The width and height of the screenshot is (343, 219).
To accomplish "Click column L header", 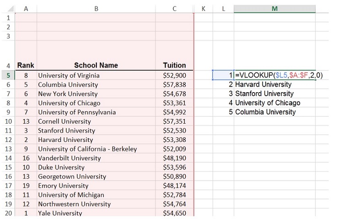I will click(x=223, y=9).
